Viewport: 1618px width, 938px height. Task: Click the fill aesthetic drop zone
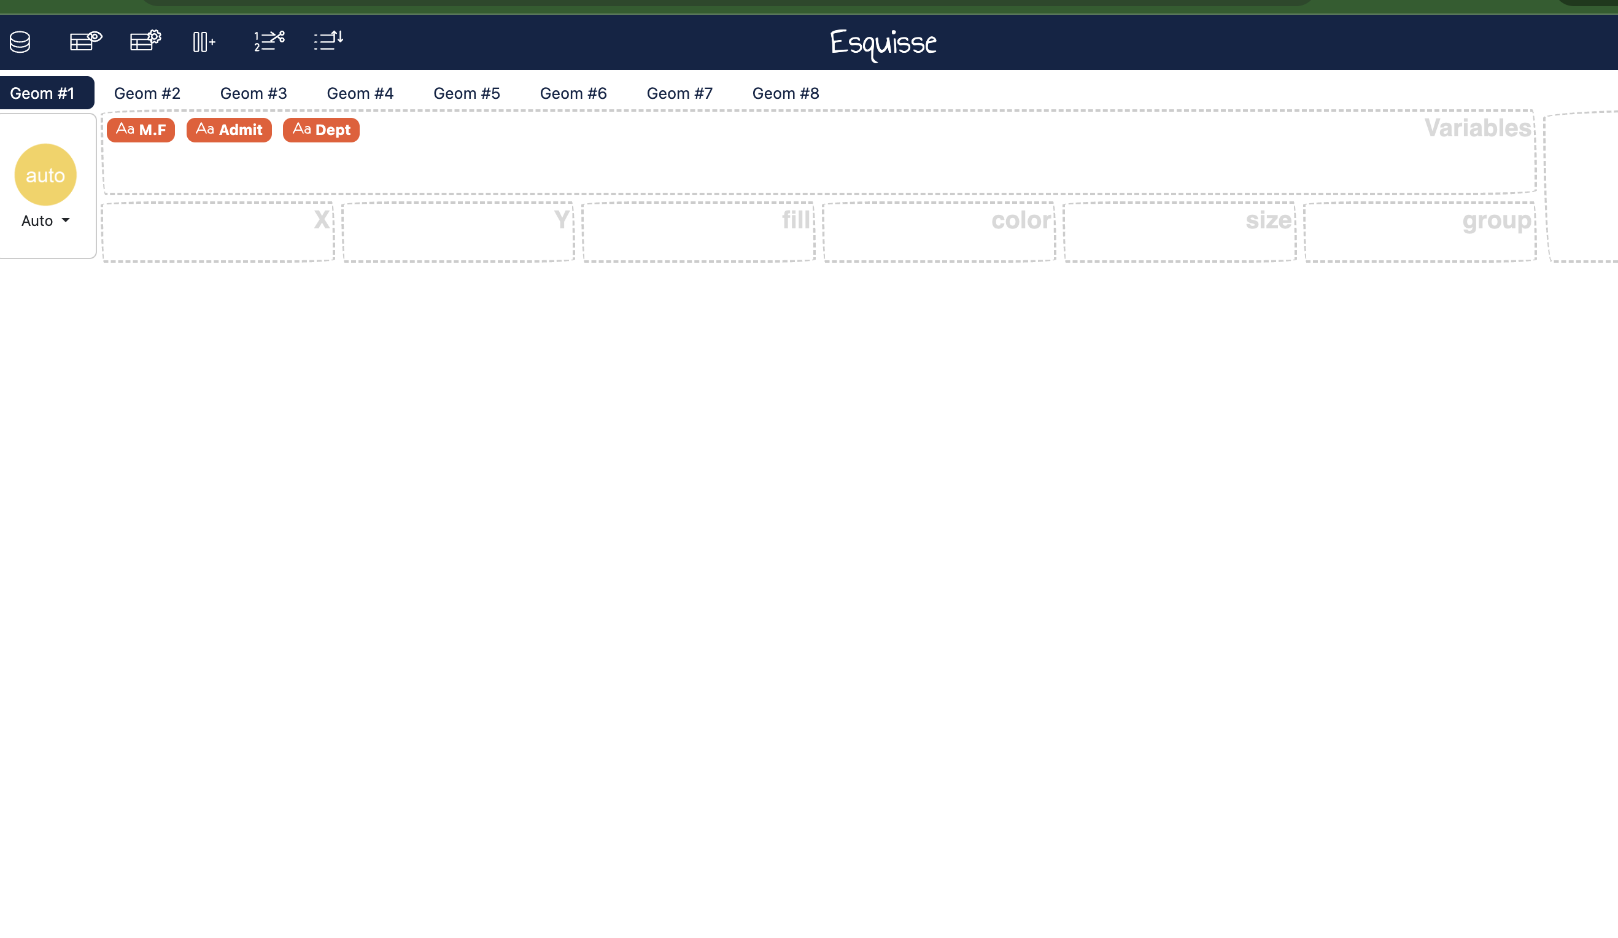click(x=698, y=233)
